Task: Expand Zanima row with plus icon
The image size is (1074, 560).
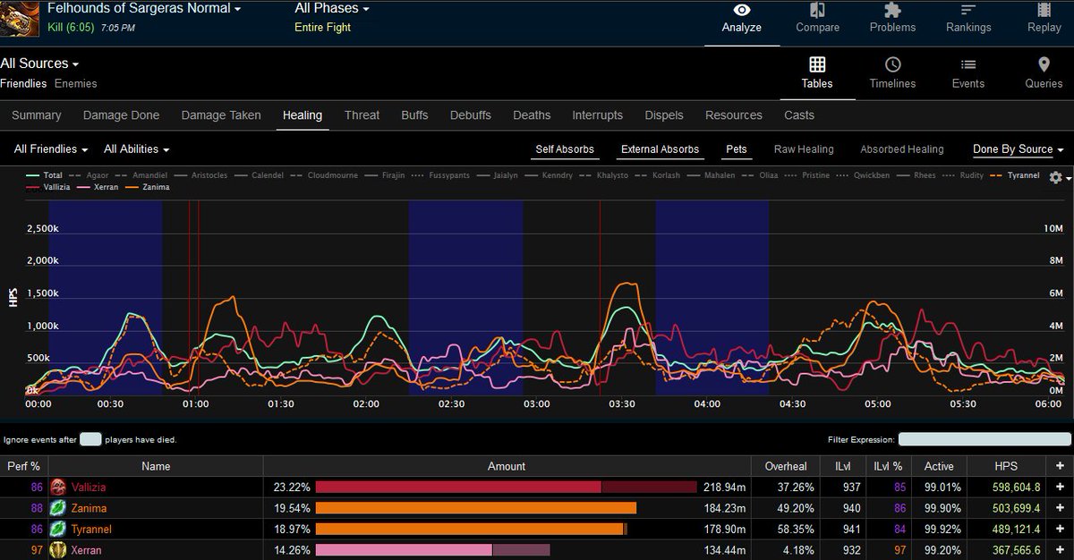Action: (1060, 508)
